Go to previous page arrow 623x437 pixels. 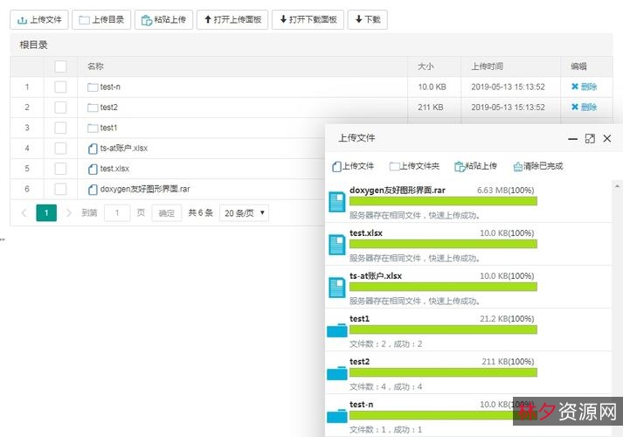(24, 213)
